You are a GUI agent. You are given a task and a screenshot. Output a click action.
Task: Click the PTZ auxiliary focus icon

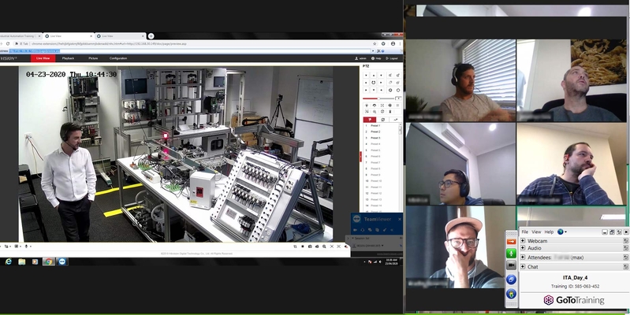[x=382, y=106]
